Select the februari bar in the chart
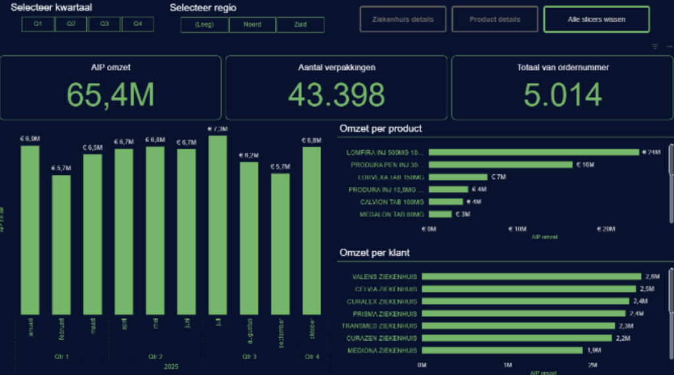The height and width of the screenshot is (375, 674). pos(61,245)
